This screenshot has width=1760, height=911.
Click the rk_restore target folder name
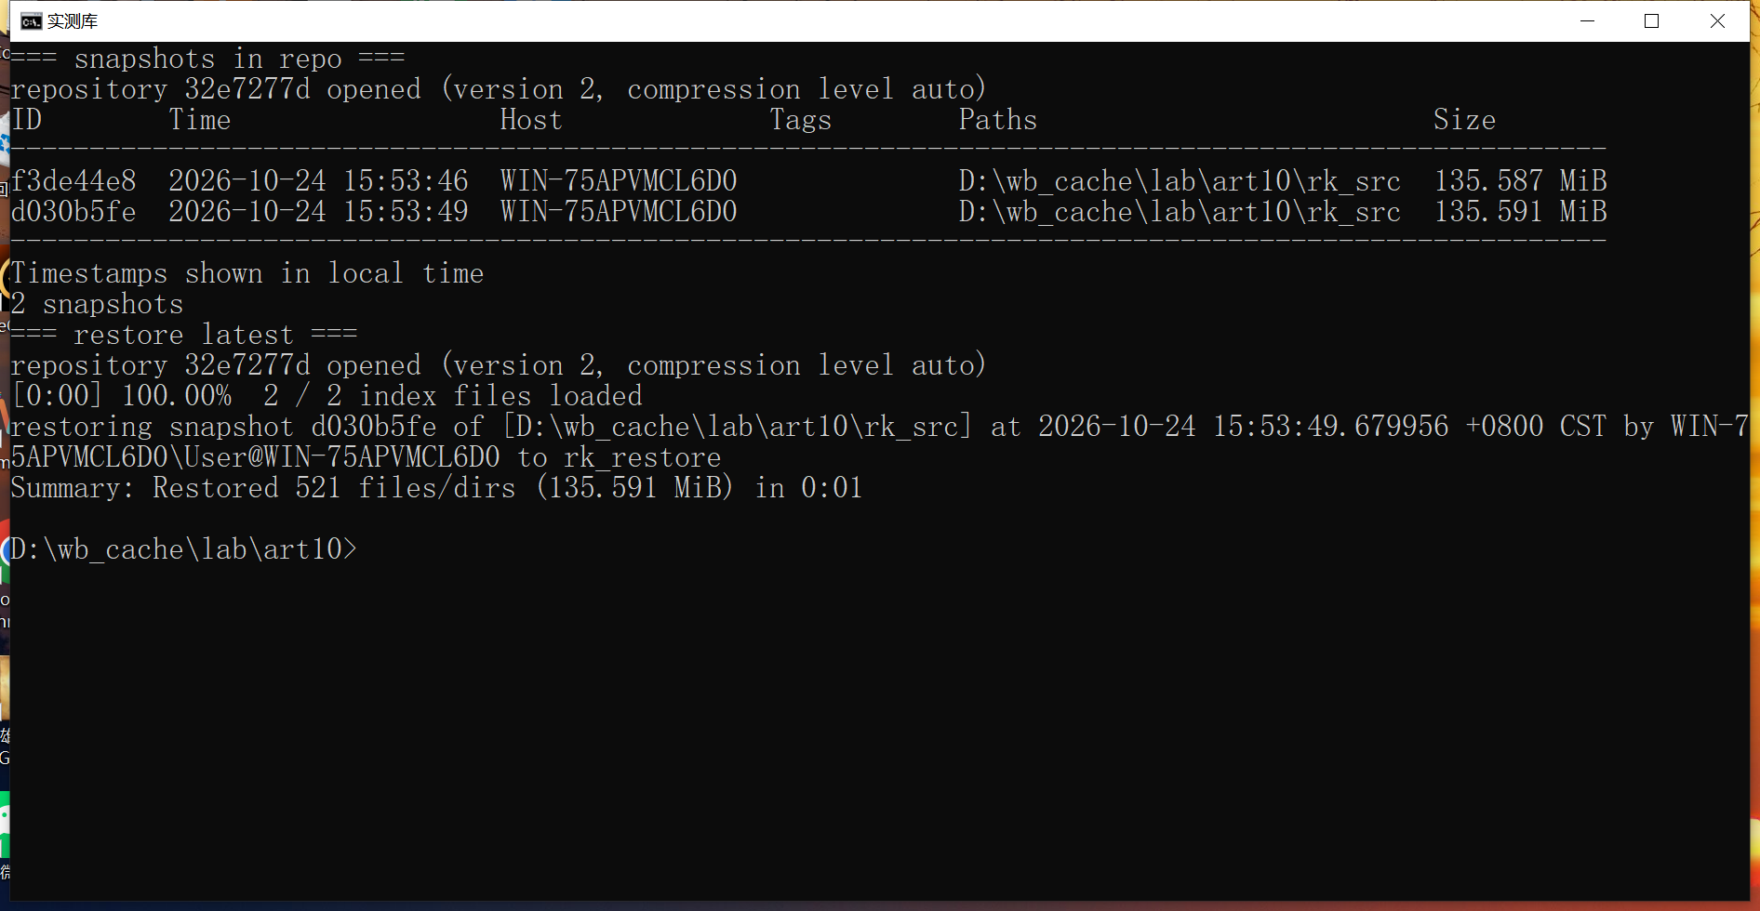click(x=642, y=457)
